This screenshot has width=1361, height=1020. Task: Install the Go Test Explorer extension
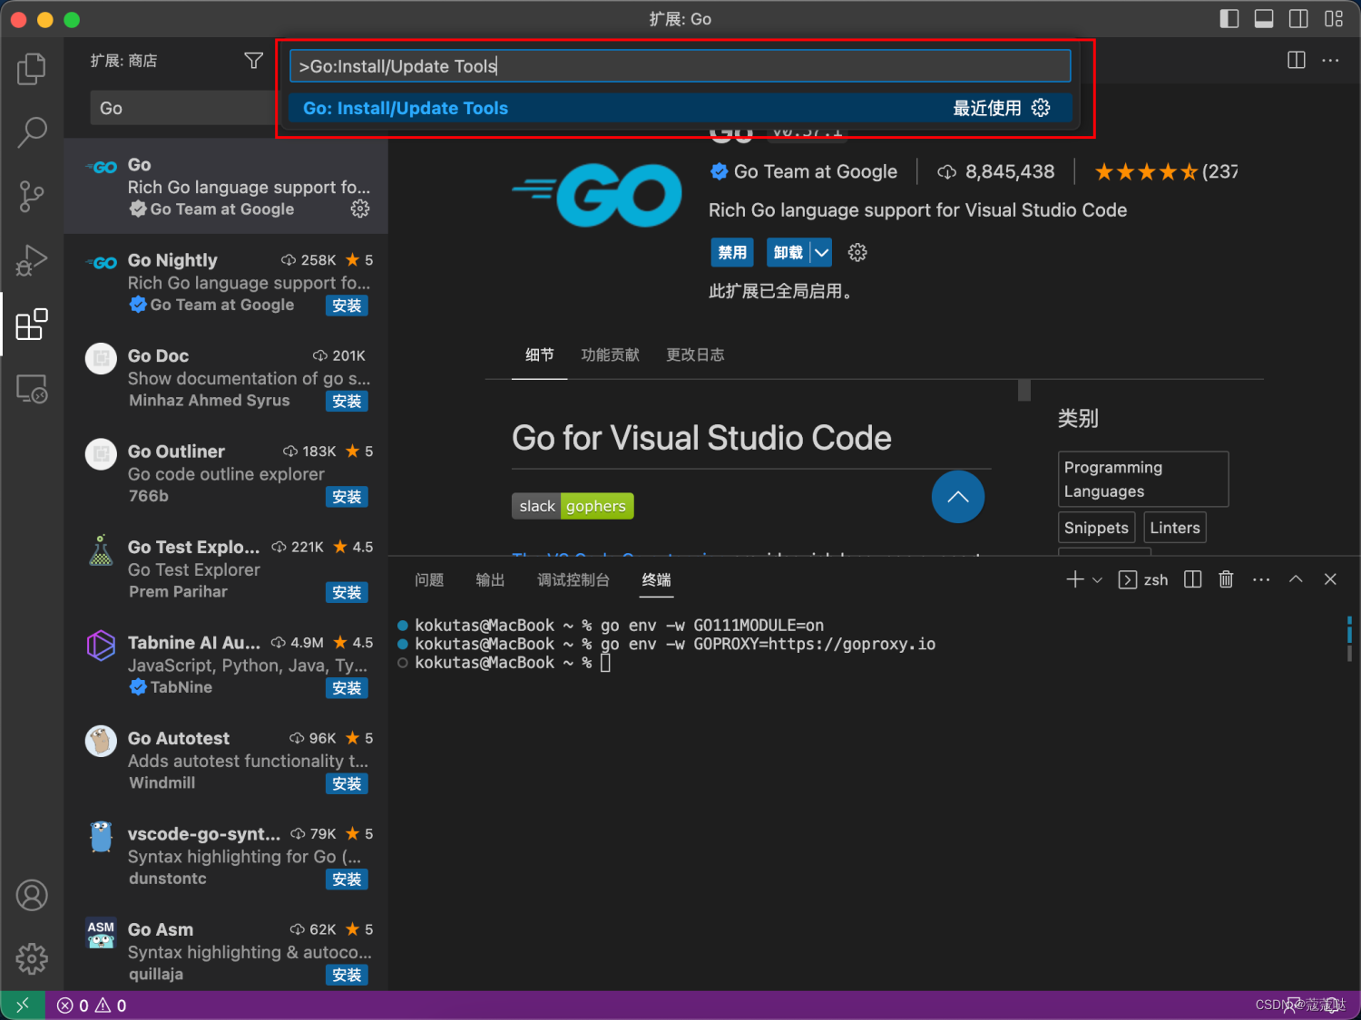pyautogui.click(x=347, y=592)
